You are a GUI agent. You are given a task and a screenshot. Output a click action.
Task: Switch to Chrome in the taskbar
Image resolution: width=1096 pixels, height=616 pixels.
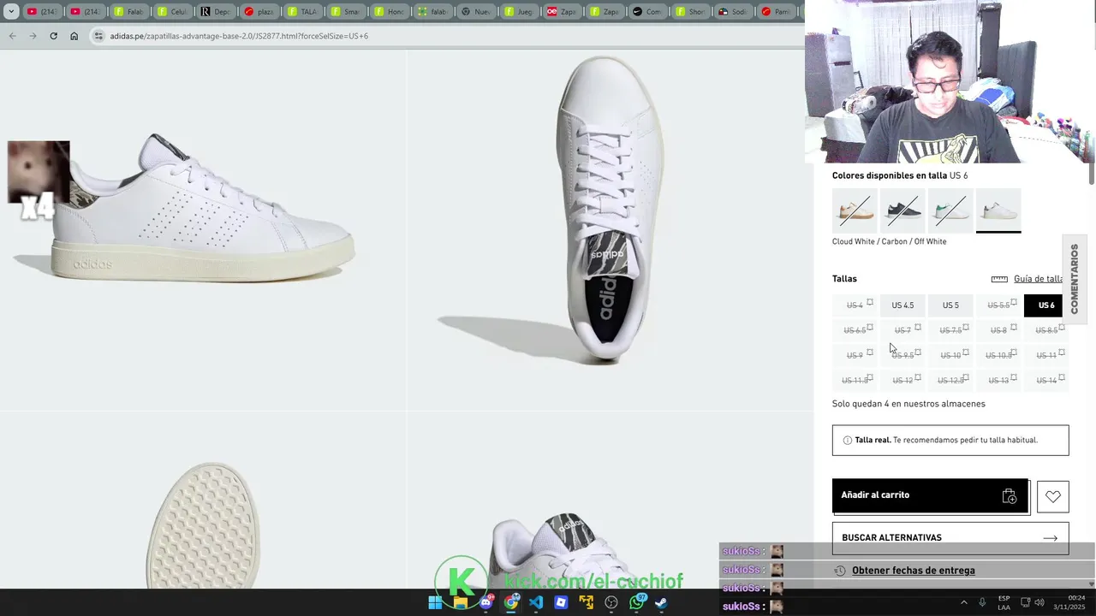511,602
